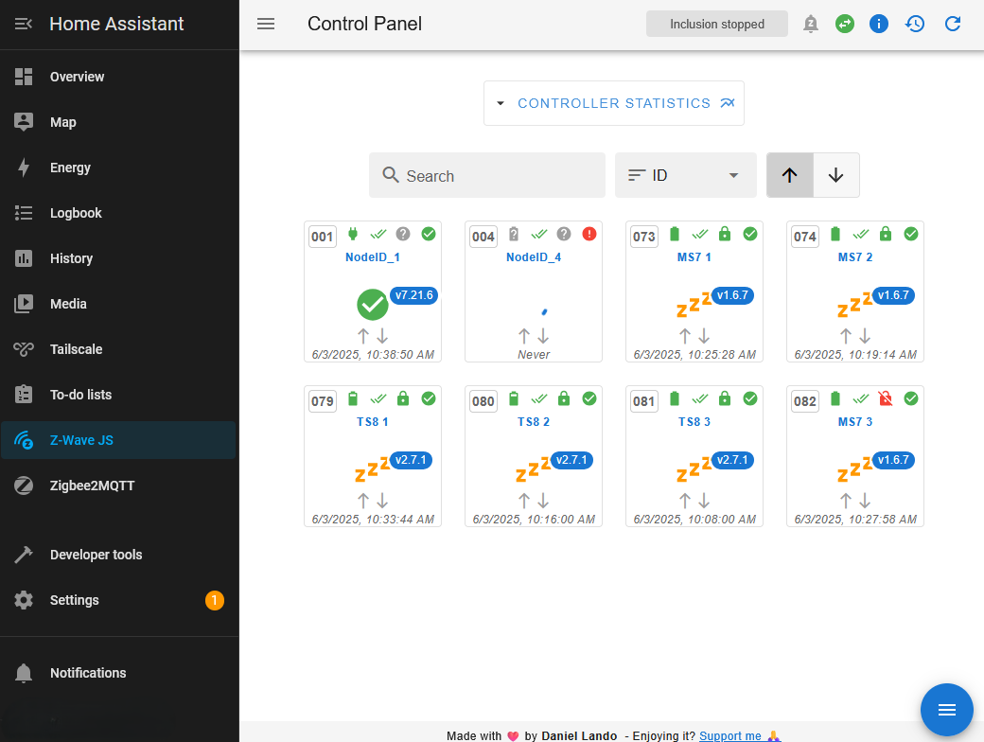Select Z-Wave JS in sidebar
The width and height of the screenshot is (984, 742).
click(118, 440)
